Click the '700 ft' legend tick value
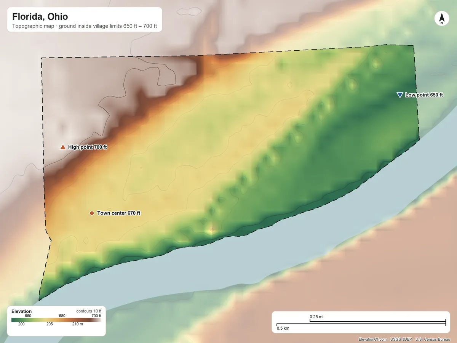 click(x=96, y=316)
